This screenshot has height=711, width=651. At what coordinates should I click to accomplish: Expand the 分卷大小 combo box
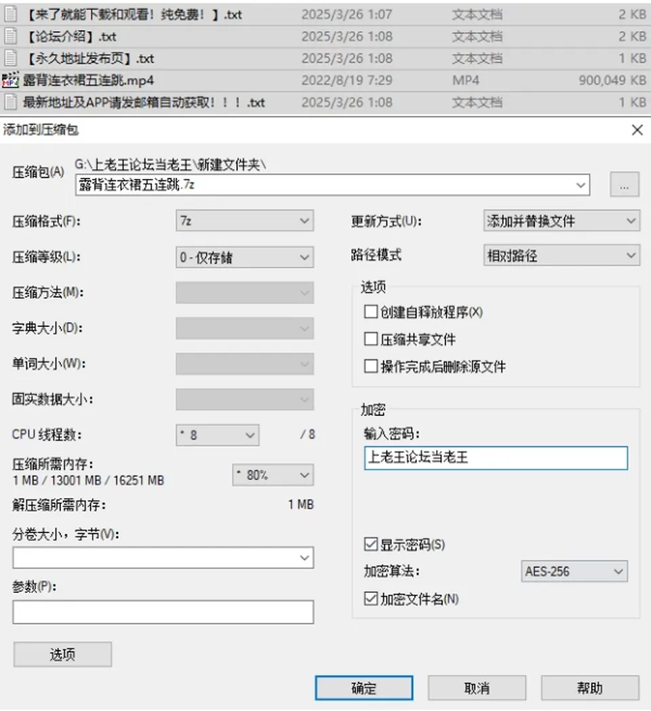click(163, 558)
